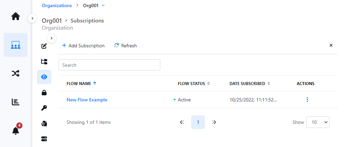
Task: Open the key credentials icon
Action: pyautogui.click(x=44, y=108)
